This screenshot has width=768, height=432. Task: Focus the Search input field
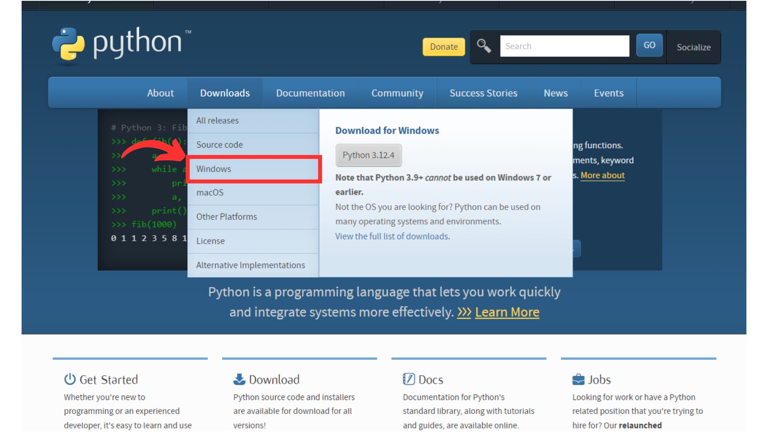click(564, 46)
